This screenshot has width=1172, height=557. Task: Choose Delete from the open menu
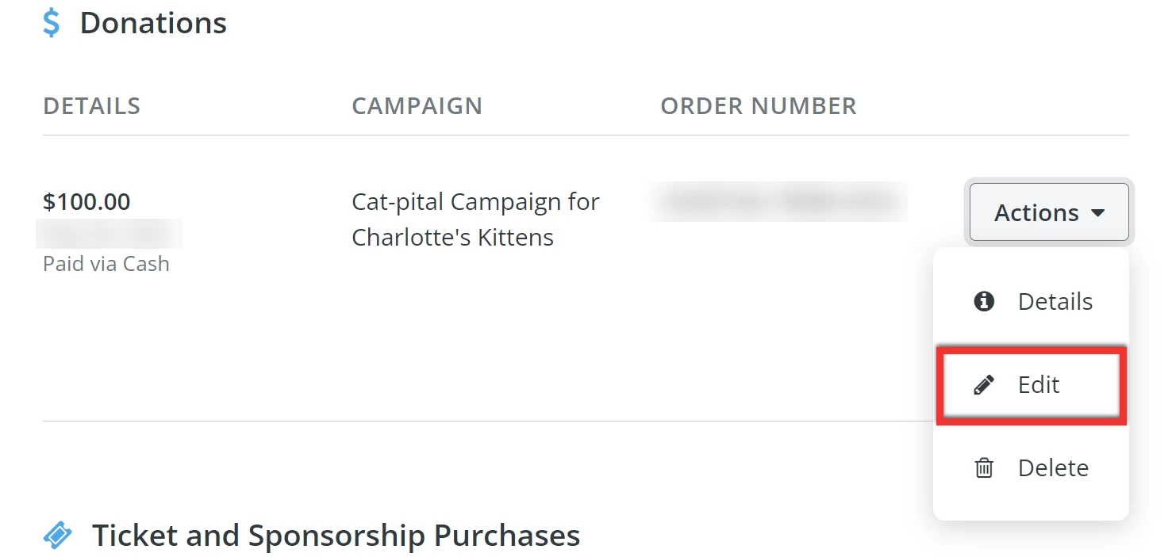pyautogui.click(x=1053, y=467)
